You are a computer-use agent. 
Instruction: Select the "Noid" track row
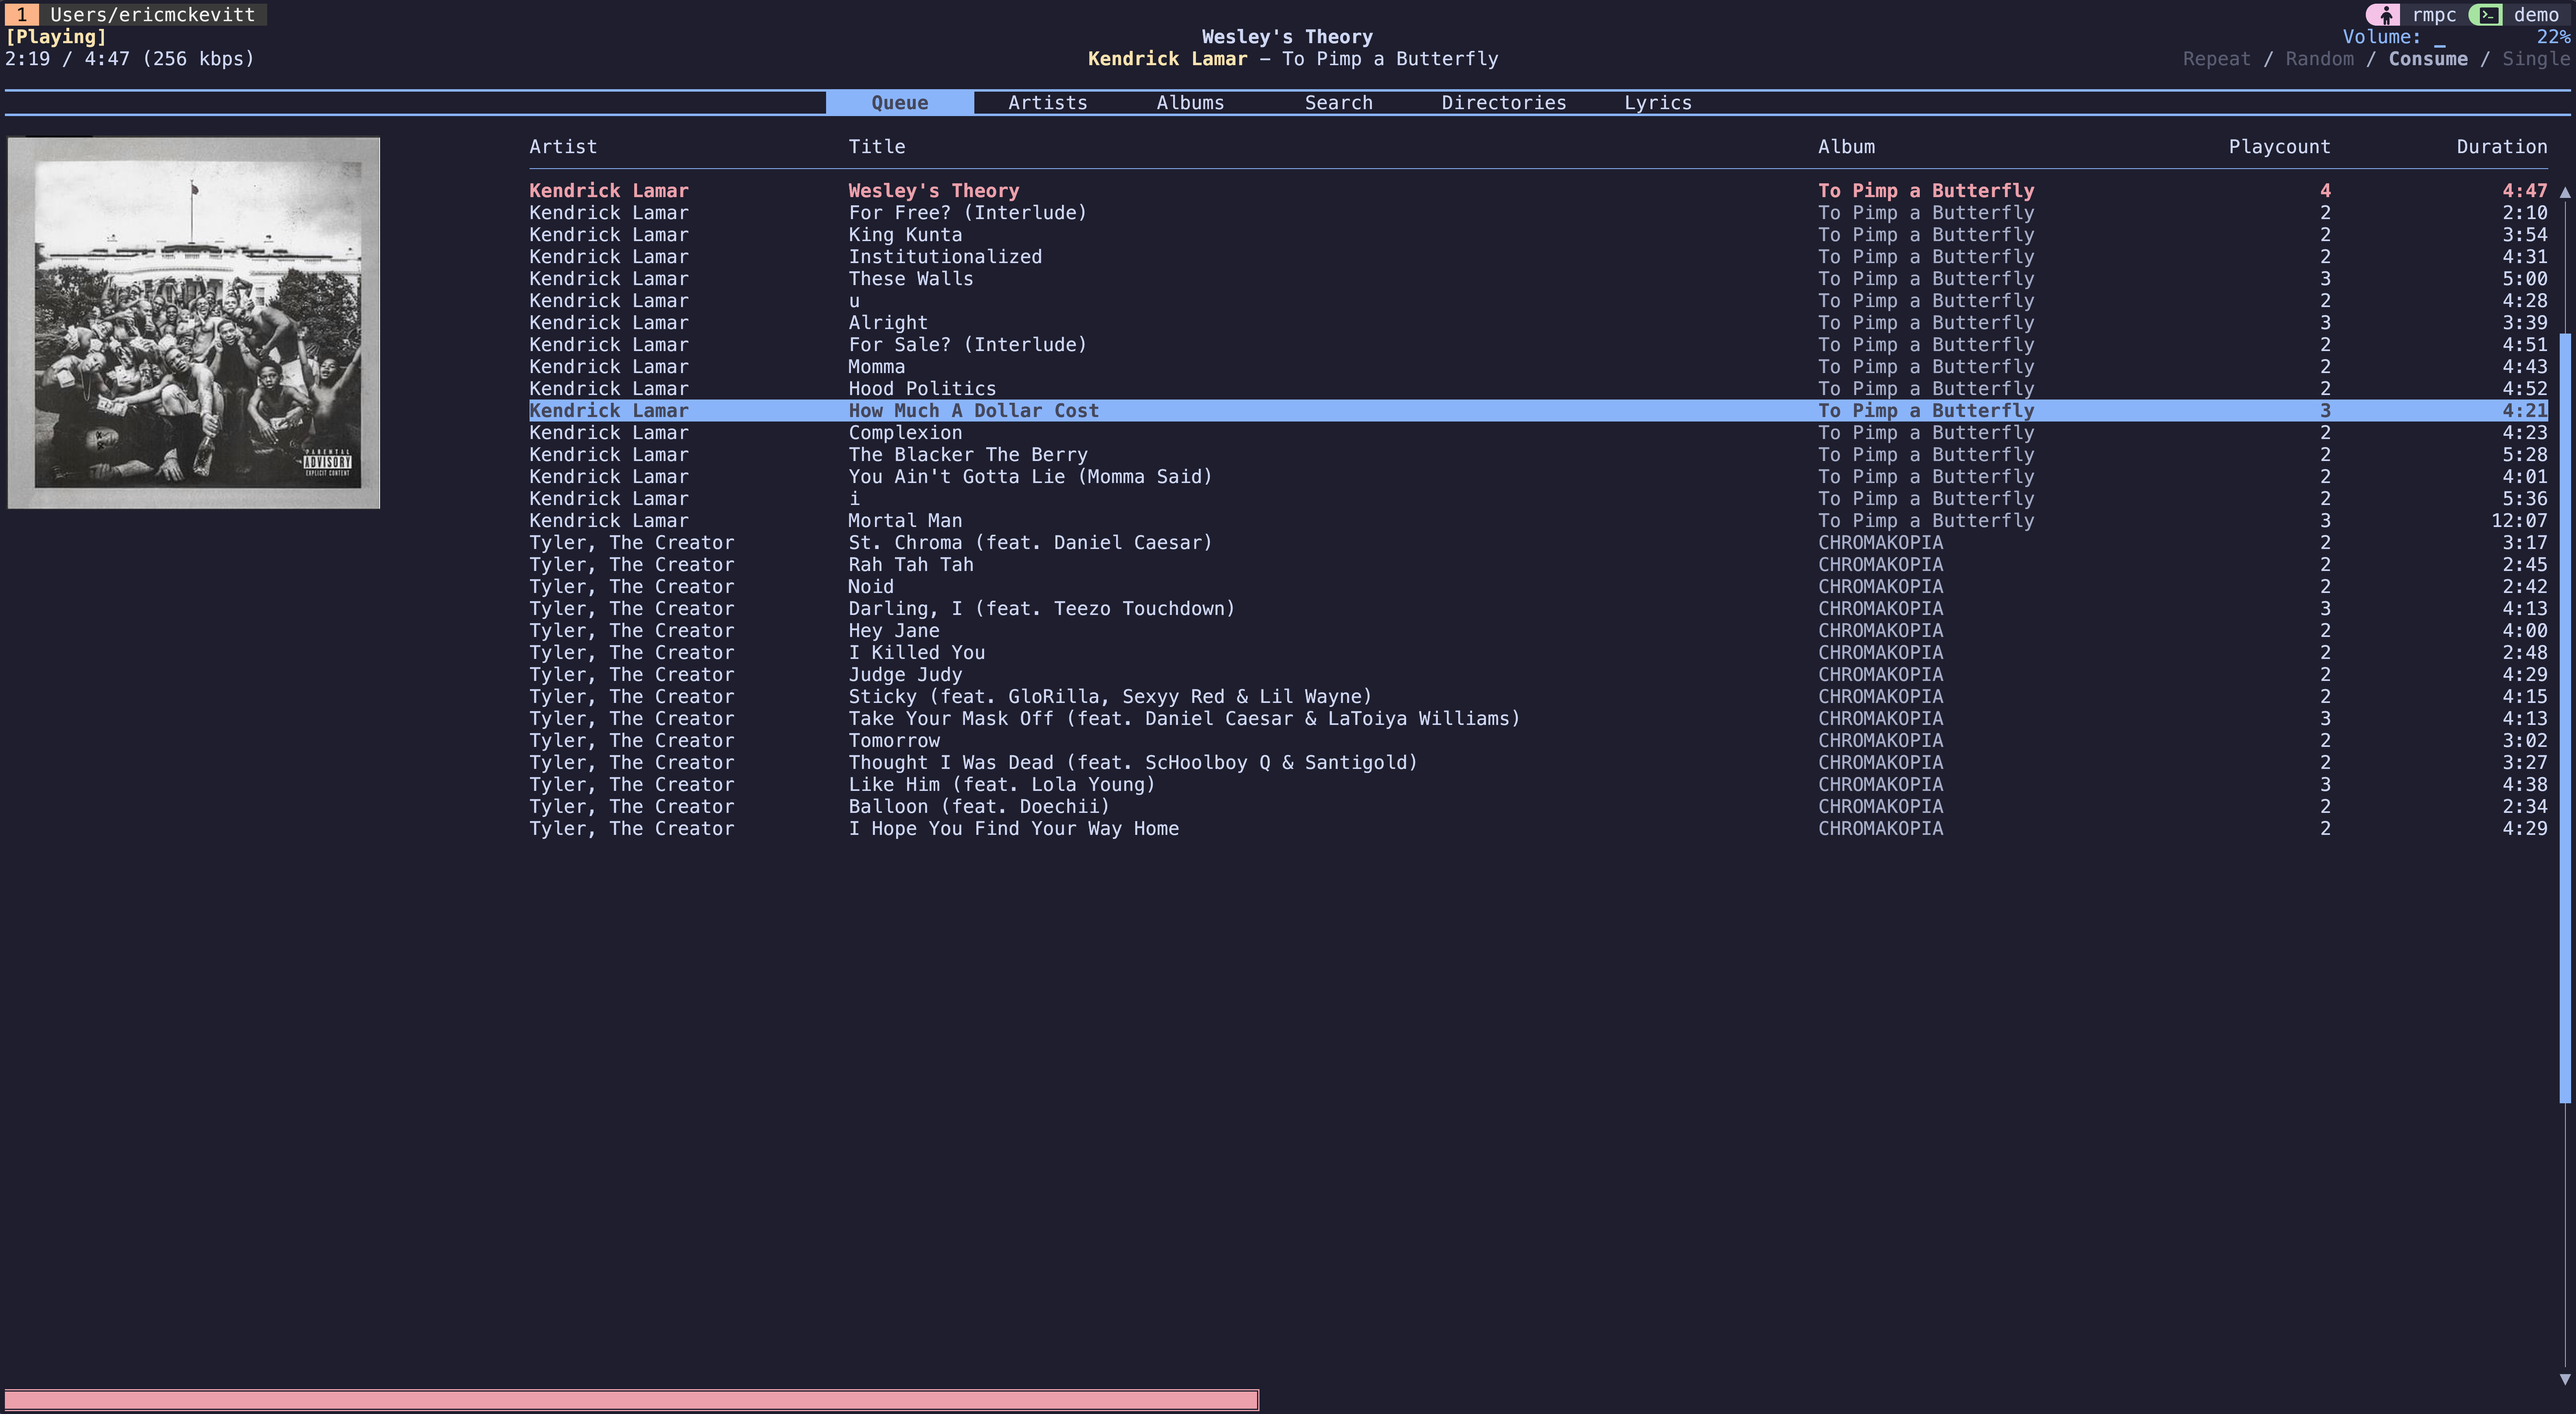[1538, 587]
